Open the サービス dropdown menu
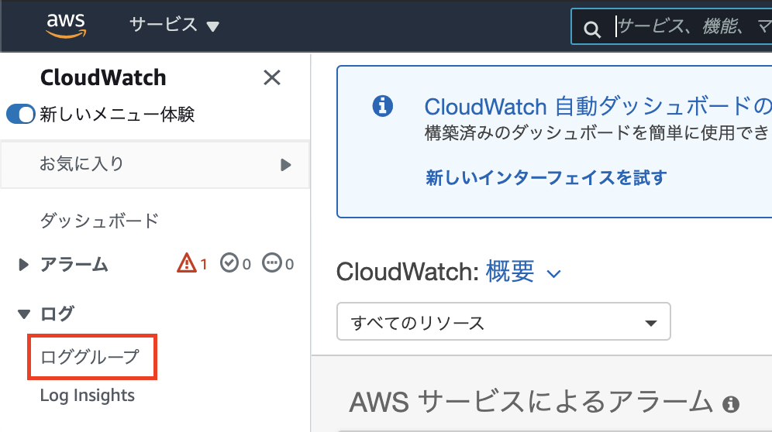 174,25
